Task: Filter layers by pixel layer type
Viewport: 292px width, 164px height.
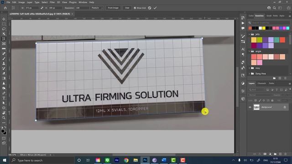Action: pos(268,90)
